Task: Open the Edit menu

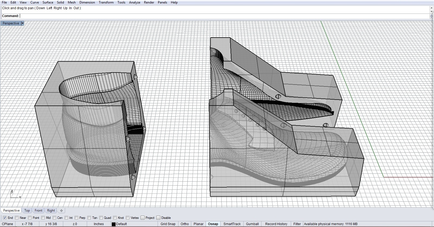Action: (13, 2)
